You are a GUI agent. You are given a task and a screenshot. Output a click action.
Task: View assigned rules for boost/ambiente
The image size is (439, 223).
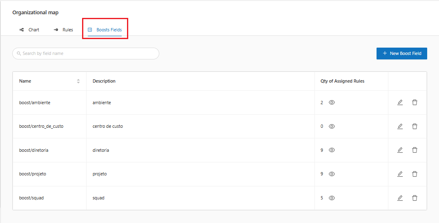coord(332,103)
